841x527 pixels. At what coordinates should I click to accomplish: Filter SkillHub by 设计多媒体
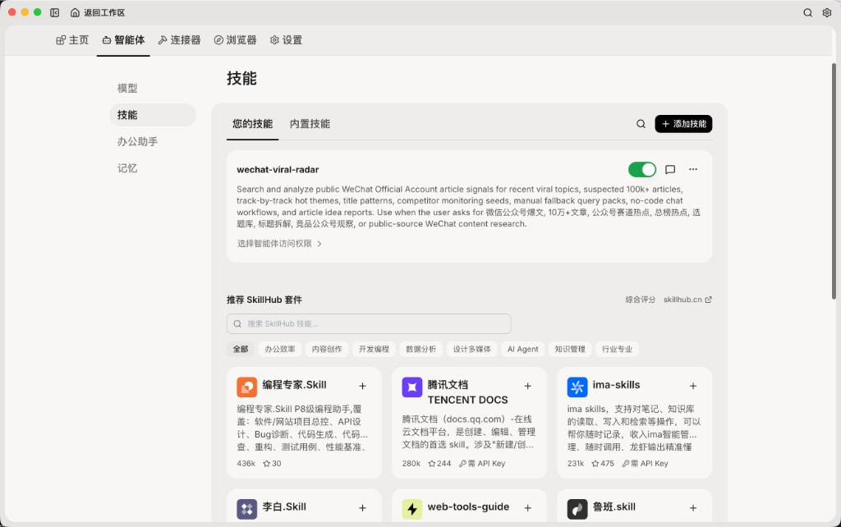472,349
